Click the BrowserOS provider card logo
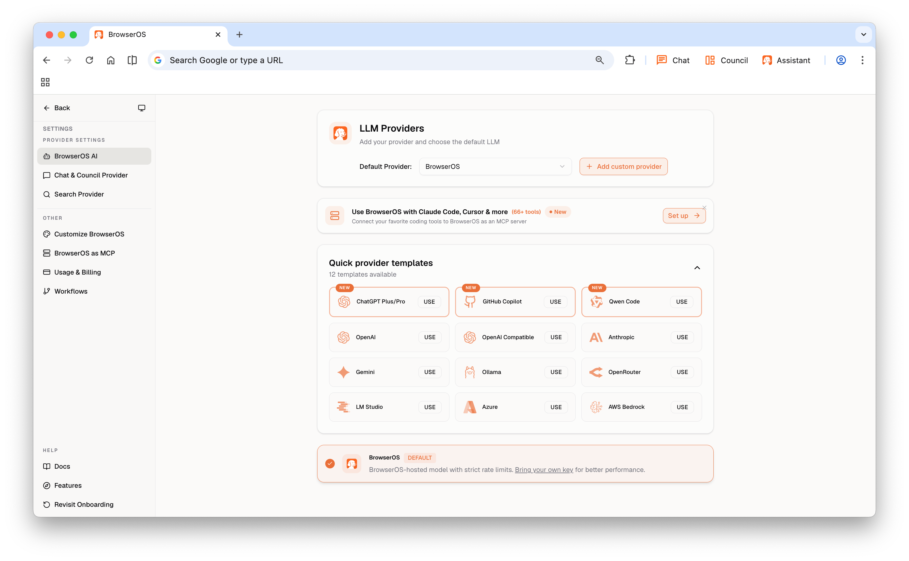 [x=352, y=464]
